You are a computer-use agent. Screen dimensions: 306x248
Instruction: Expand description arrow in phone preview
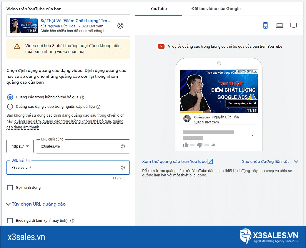coord(252,135)
